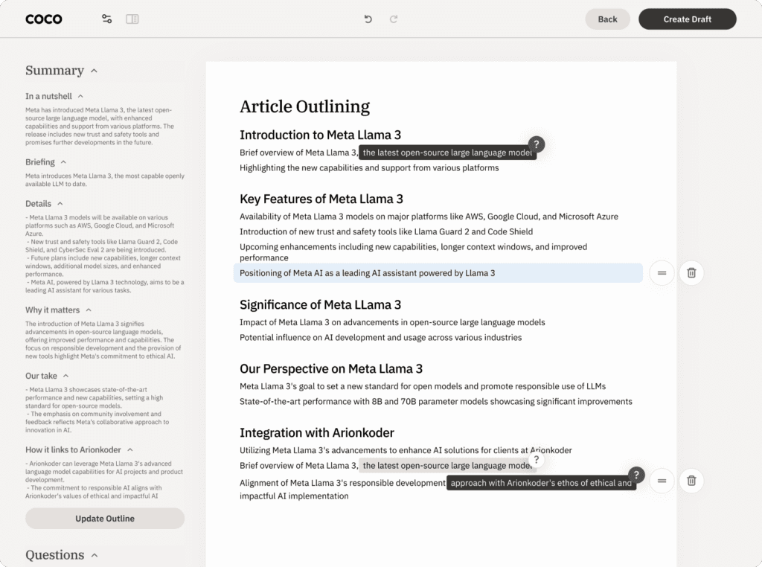Open the settings sliders icon
The height and width of the screenshot is (567, 762).
point(106,19)
